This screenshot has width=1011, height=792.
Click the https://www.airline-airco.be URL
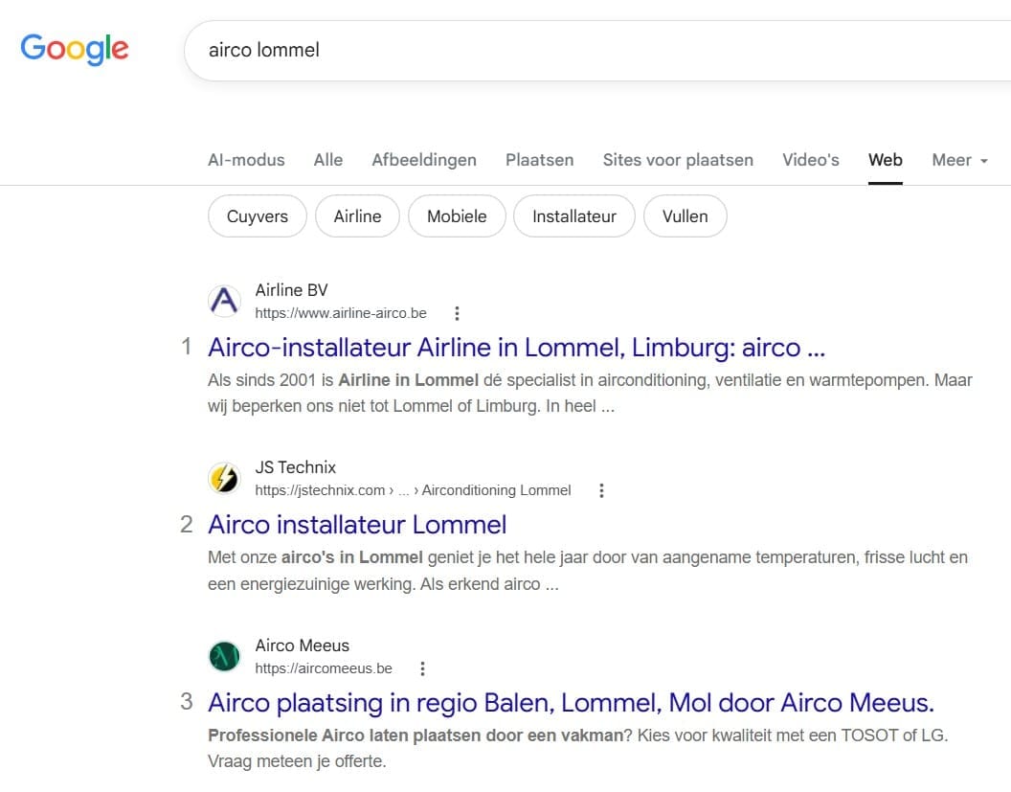tap(341, 313)
